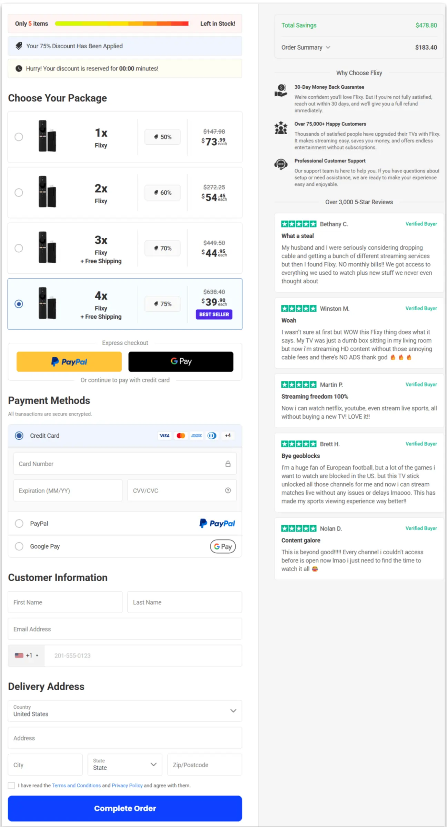Select the 1x Flixy package radio

coord(19,137)
